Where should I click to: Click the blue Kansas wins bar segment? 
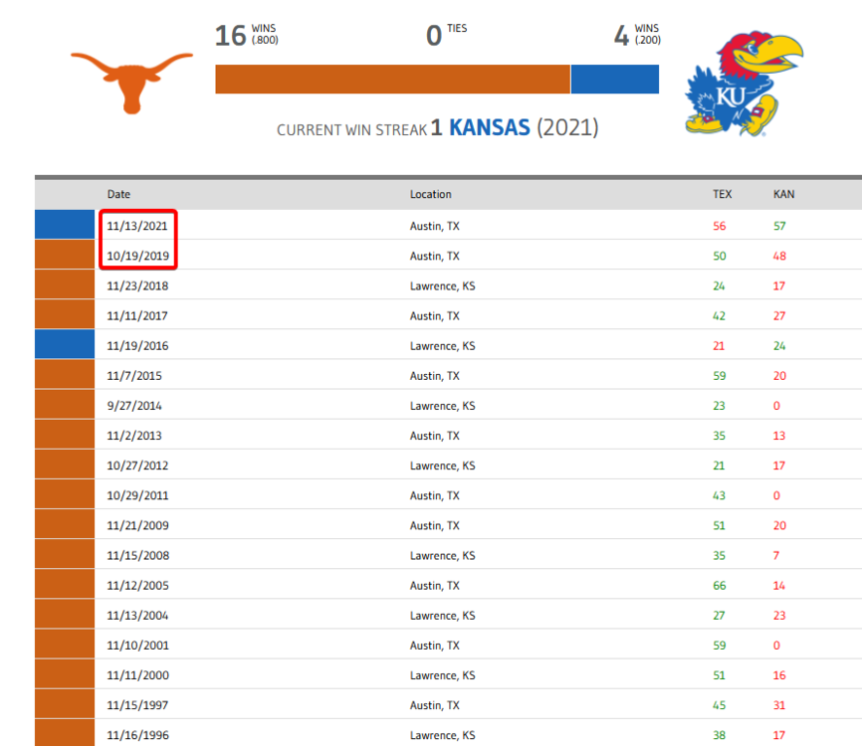point(614,80)
